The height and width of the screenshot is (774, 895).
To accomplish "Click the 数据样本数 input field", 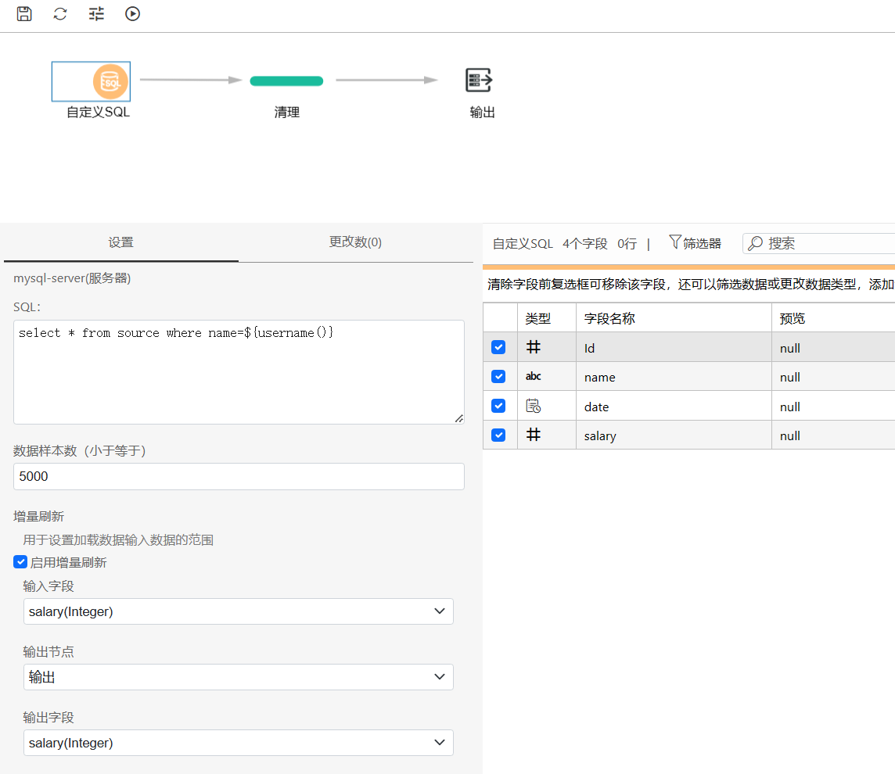I will [239, 476].
